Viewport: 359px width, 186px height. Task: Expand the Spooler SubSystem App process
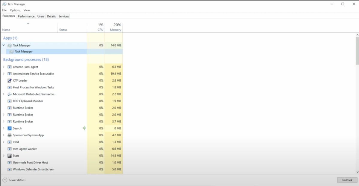click(4, 135)
